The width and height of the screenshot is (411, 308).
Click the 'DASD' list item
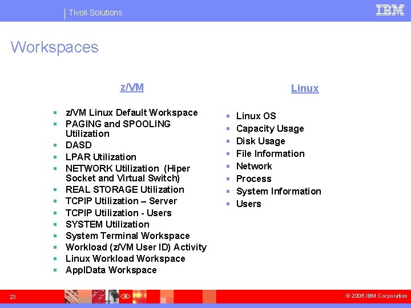pyautogui.click(x=79, y=145)
